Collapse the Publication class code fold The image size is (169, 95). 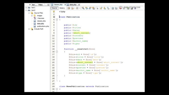tap(57, 20)
